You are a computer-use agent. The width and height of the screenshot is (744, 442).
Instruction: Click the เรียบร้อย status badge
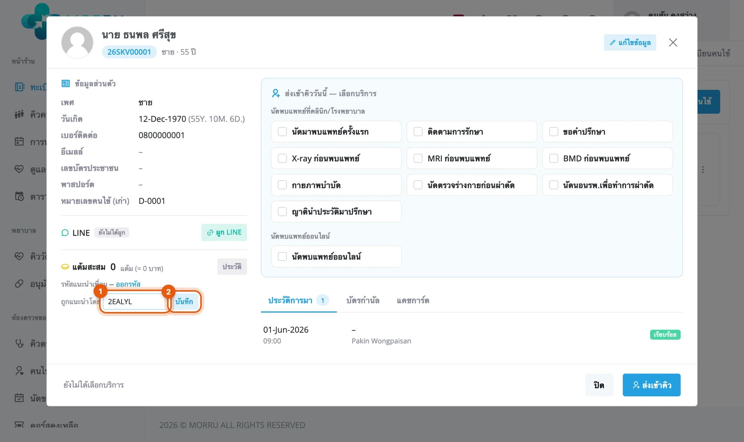click(x=665, y=334)
